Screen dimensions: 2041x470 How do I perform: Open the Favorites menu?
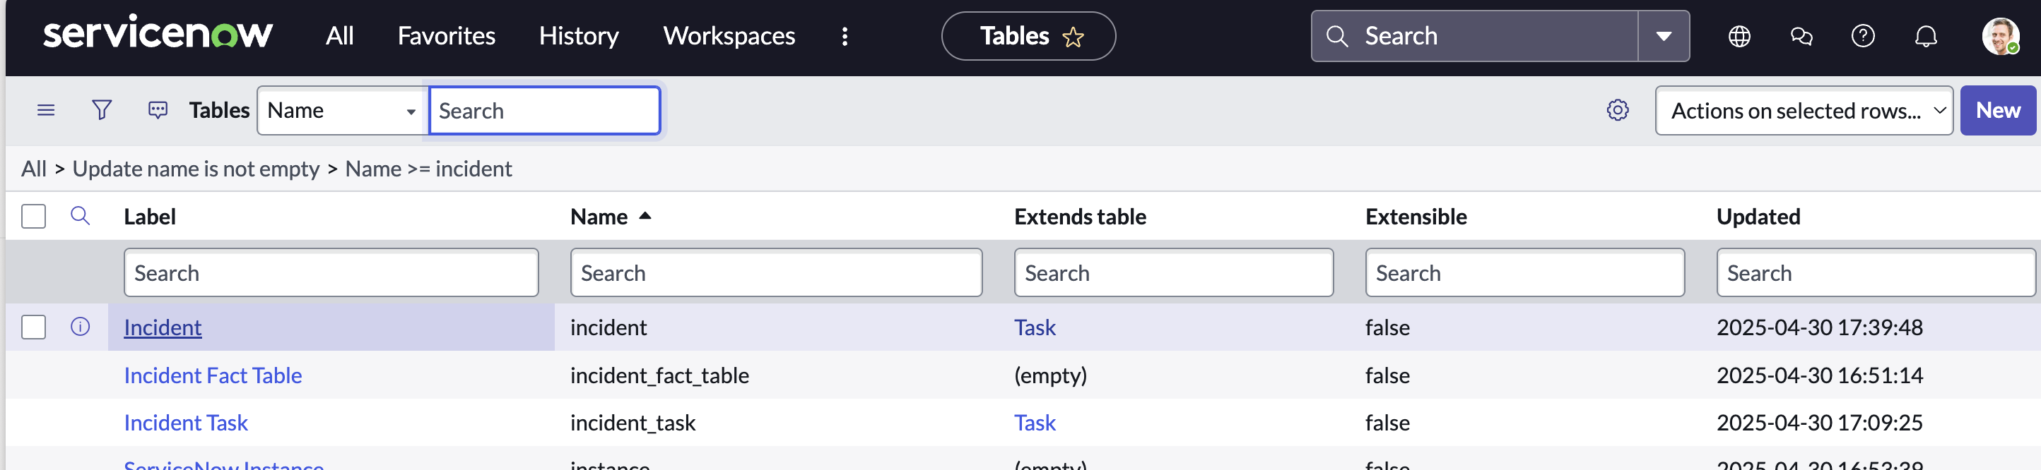[446, 37]
